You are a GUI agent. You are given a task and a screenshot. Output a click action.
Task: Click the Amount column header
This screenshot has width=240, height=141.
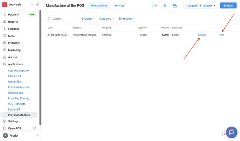164,28
